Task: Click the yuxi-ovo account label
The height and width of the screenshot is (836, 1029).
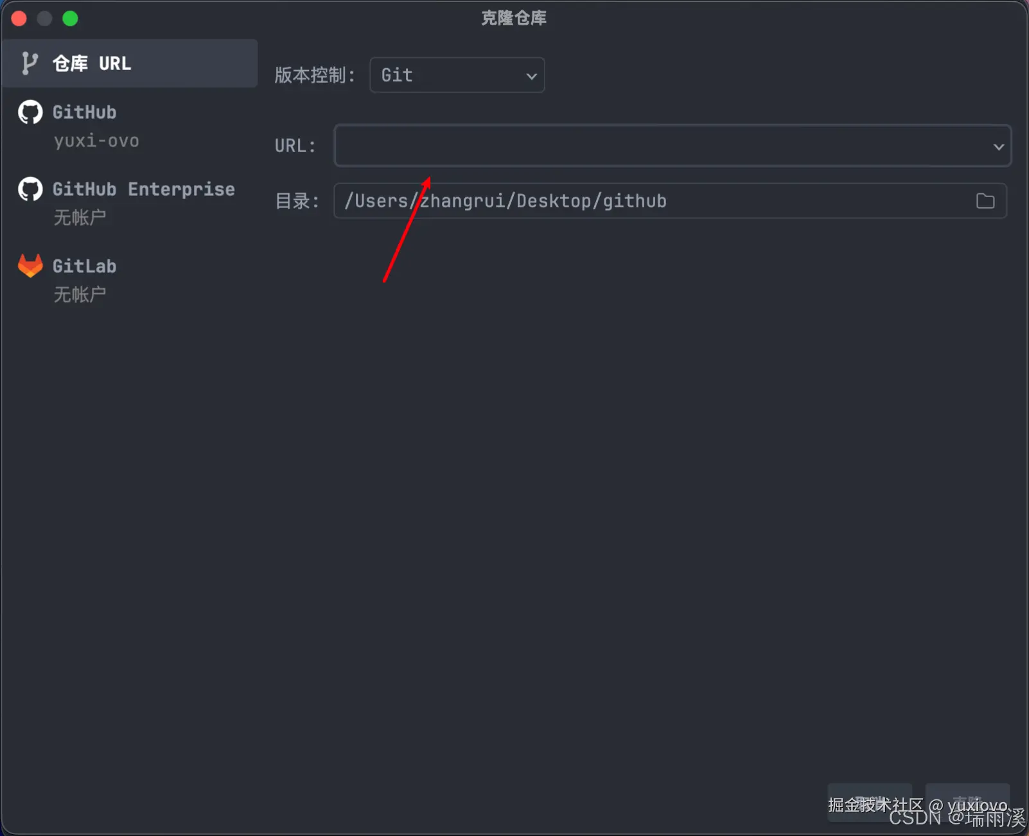Action: (x=97, y=141)
